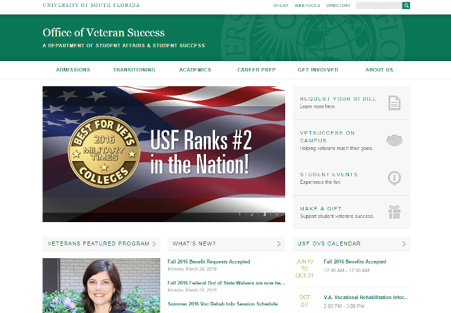Viewport: 451px width, 313px height.
Task: Click the gift box icon
Action: click(394, 212)
